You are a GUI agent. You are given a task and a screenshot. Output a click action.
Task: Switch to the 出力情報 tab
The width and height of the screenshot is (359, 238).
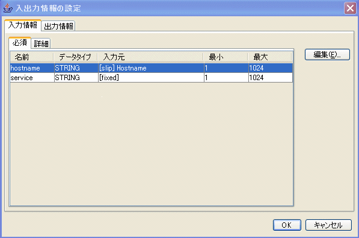pyautogui.click(x=58, y=26)
